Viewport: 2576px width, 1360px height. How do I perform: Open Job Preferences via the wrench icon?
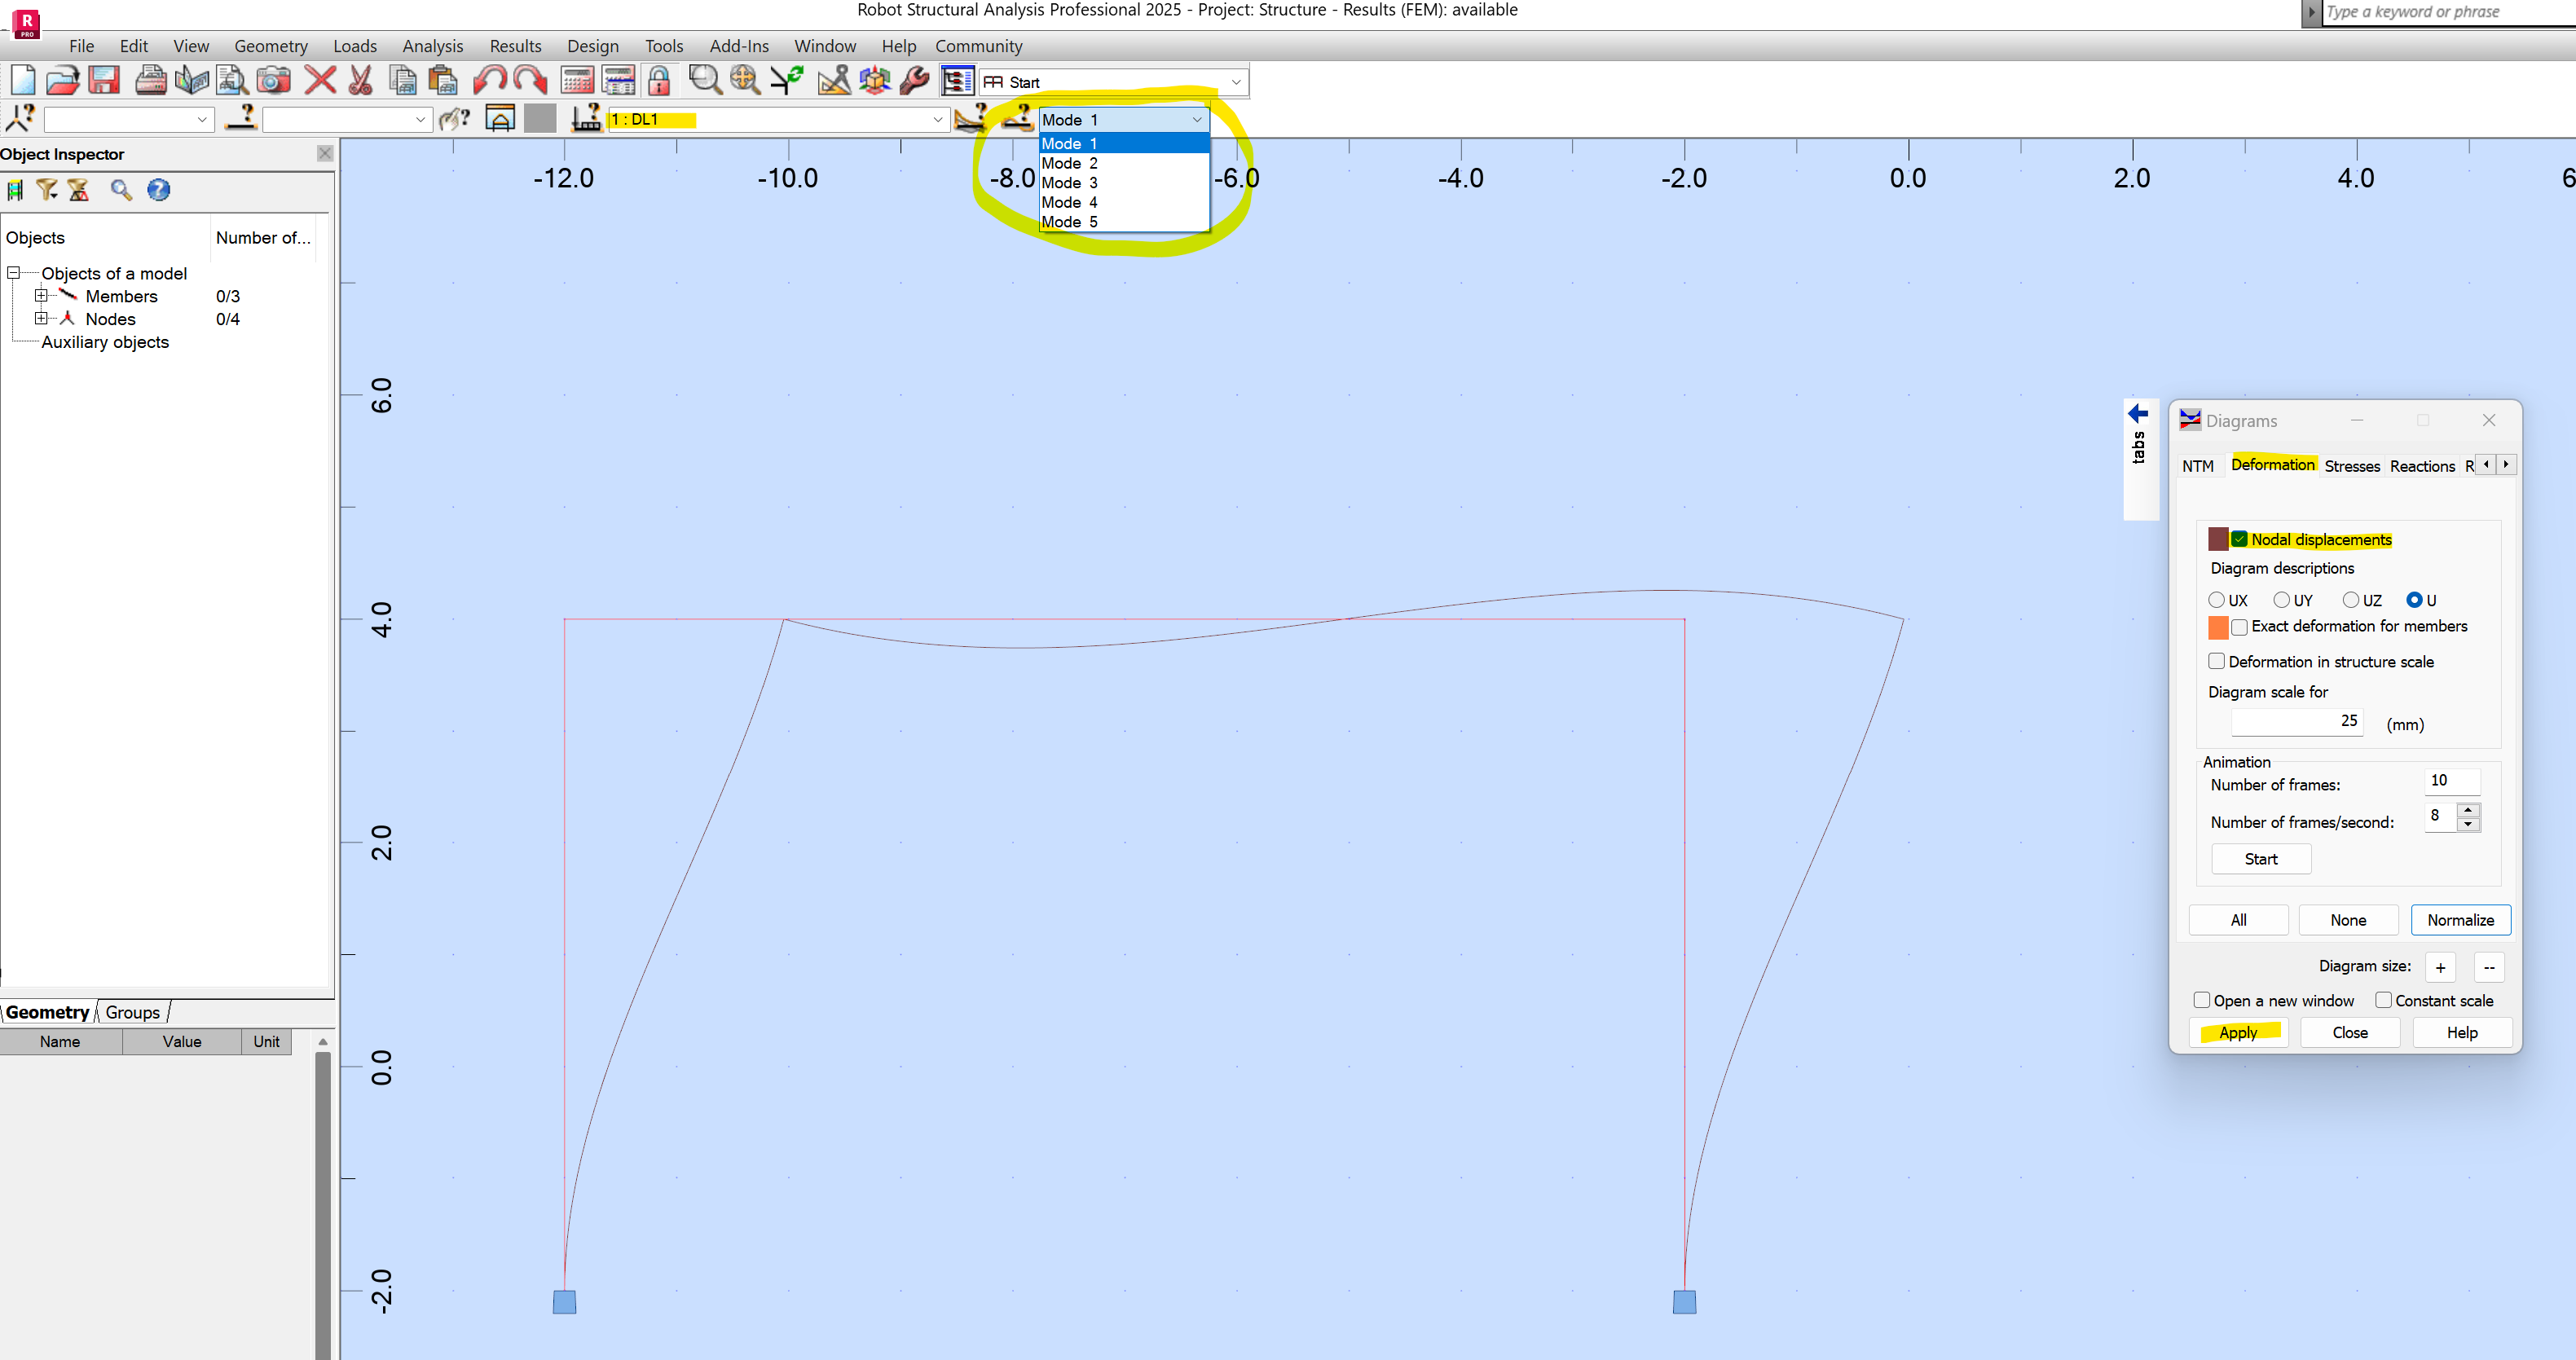click(x=915, y=80)
